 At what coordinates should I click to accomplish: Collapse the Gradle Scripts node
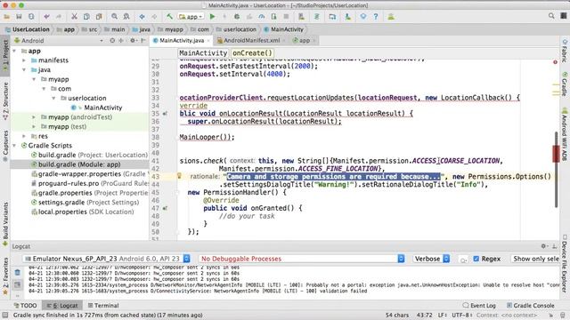pyautogui.click(x=14, y=146)
